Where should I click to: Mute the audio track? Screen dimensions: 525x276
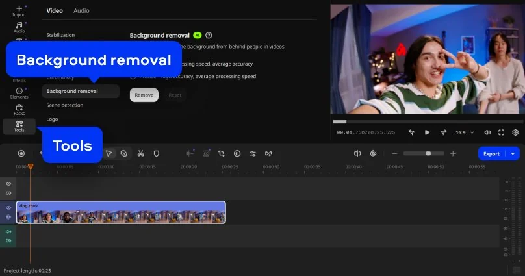click(9, 232)
